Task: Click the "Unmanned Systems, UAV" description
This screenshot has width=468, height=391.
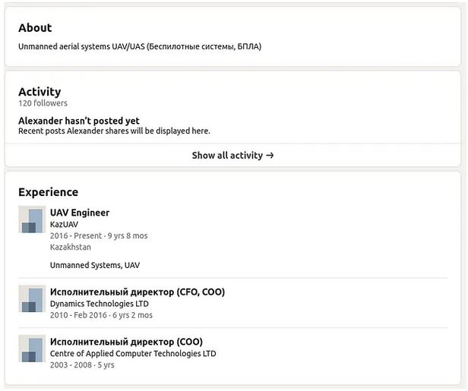Action: click(x=95, y=265)
